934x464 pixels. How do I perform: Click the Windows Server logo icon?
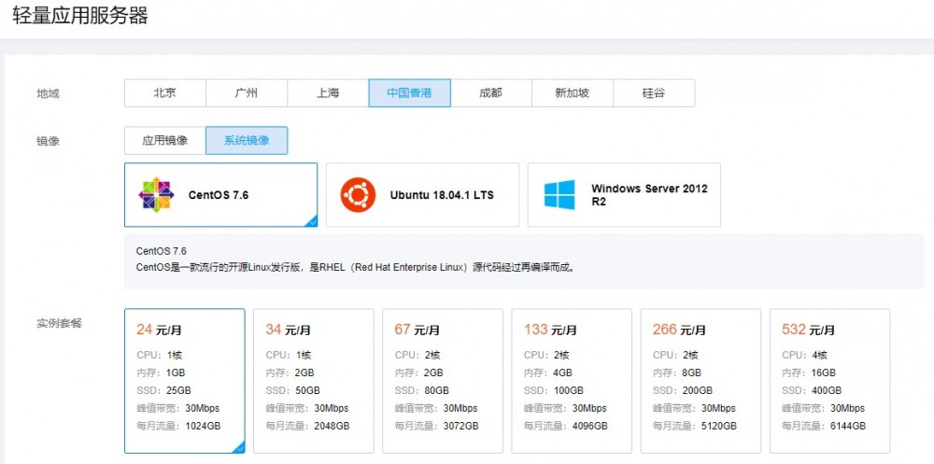tap(559, 195)
